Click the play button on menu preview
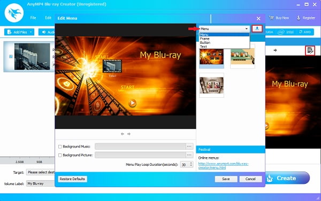321x201 pixels. point(132,103)
